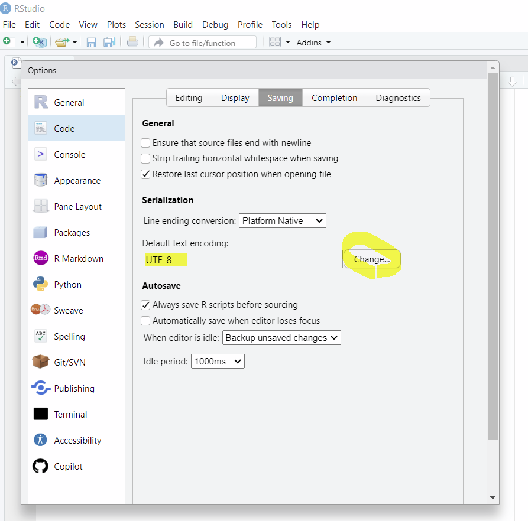The image size is (528, 521).
Task: Enable ensure source files end with newline
Action: (x=145, y=143)
